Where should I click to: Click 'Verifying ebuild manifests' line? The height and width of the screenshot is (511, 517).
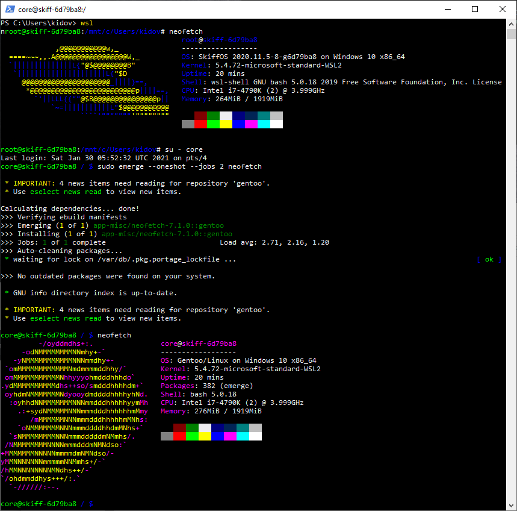click(x=64, y=217)
